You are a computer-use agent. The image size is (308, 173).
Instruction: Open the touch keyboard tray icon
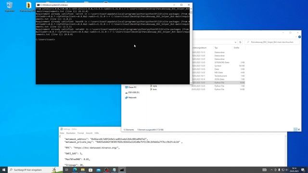[x=264, y=170]
